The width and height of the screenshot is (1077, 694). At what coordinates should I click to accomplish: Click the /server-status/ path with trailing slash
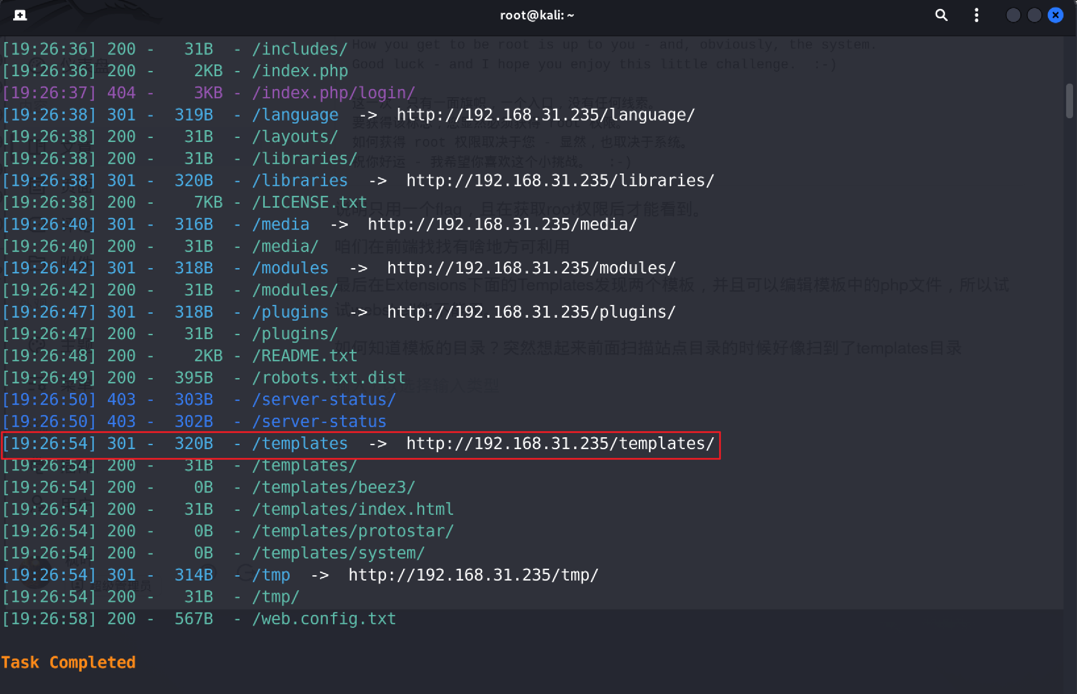click(323, 400)
